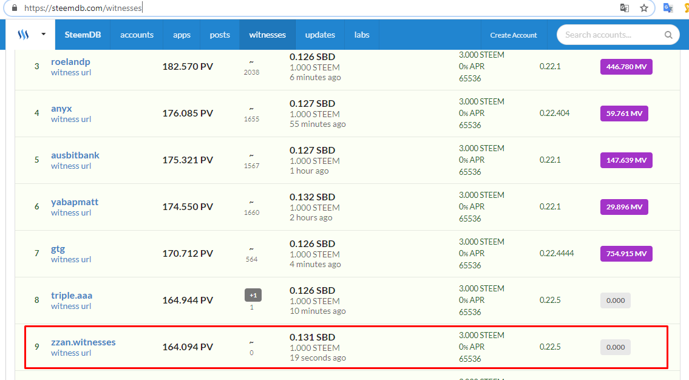
Task: Click the 182.570 PV votes value
Action: tap(188, 67)
